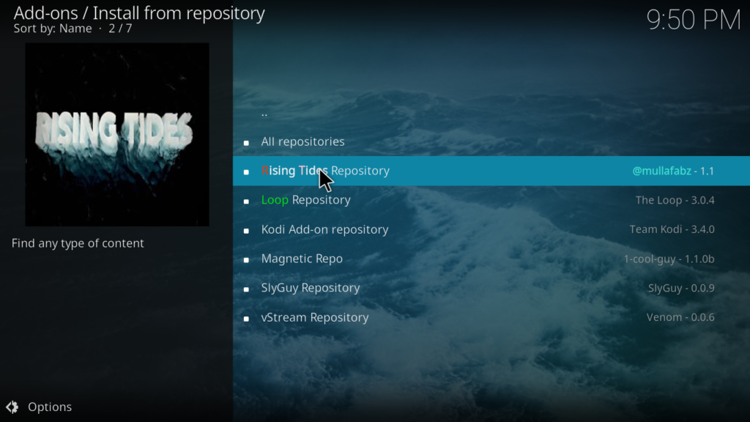
Task: Click the '@mullafabz - 1.1' version label
Action: pos(673,171)
